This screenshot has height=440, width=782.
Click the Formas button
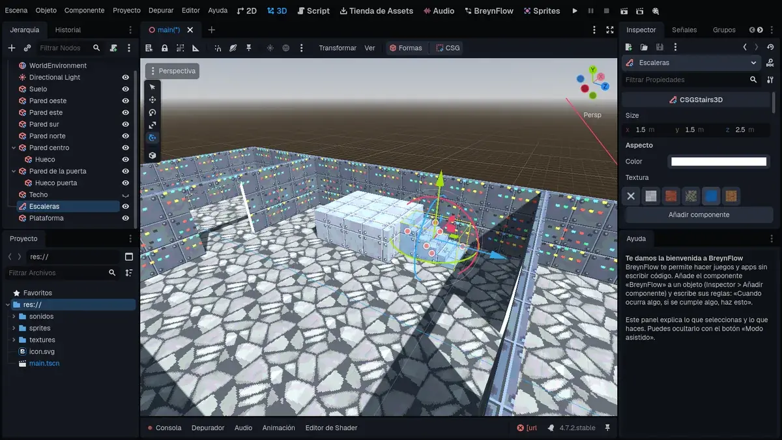tap(406, 48)
